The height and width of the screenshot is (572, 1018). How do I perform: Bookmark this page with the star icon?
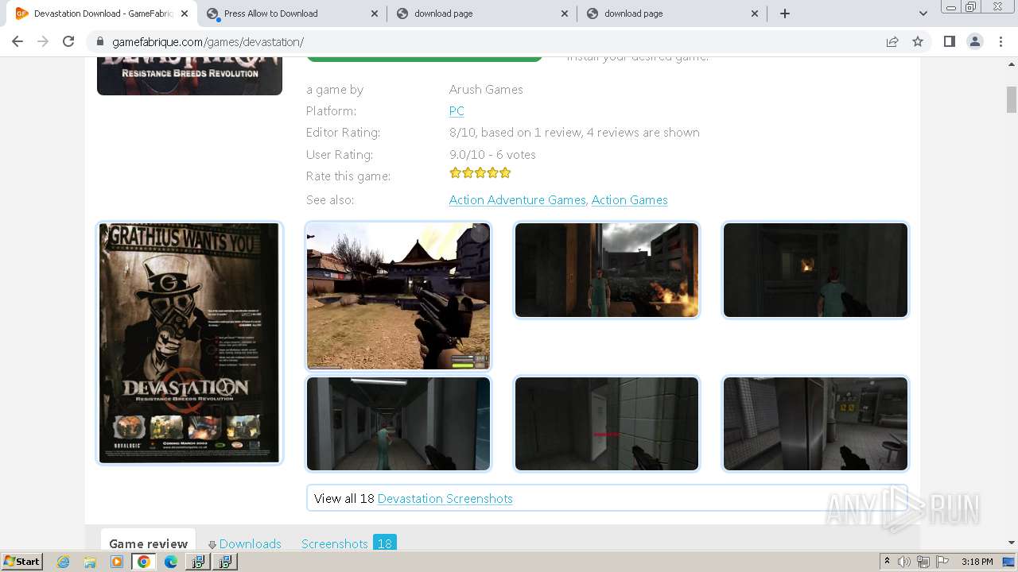tap(918, 41)
